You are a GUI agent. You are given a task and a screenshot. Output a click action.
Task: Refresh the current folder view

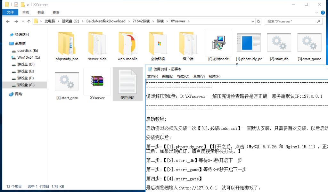pyautogui.click(x=258, y=21)
